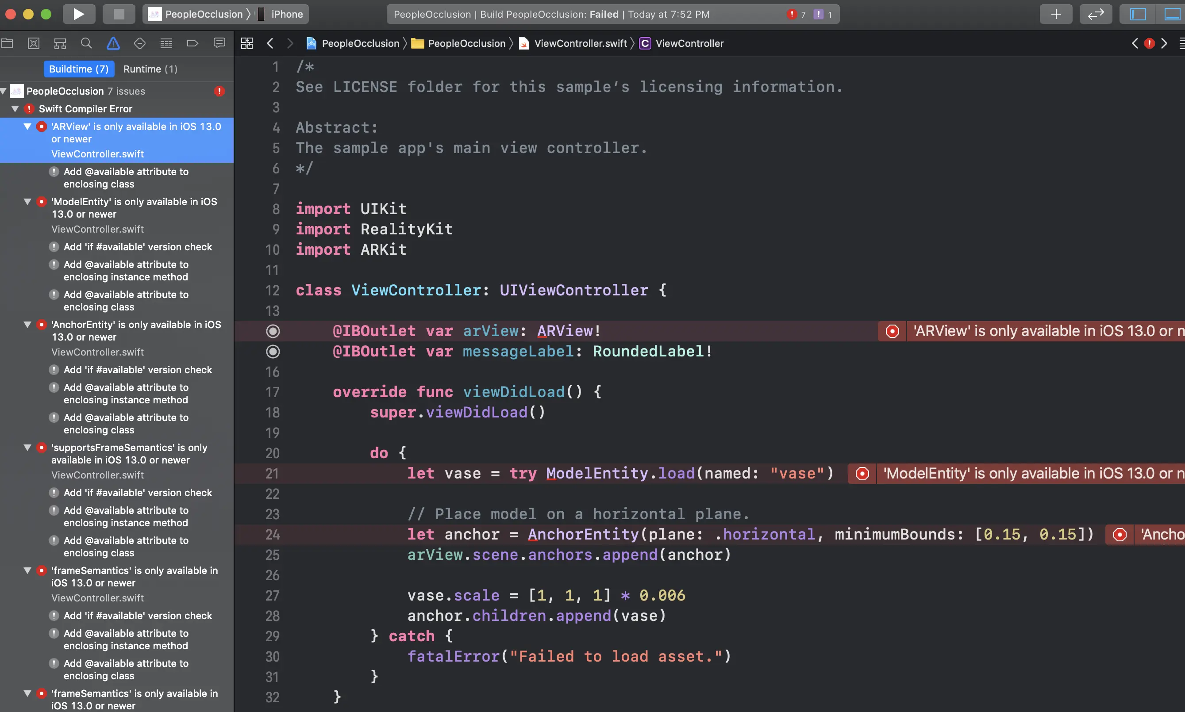The height and width of the screenshot is (712, 1185).
Task: Click ViewController.swift in the jump bar
Action: point(580,43)
